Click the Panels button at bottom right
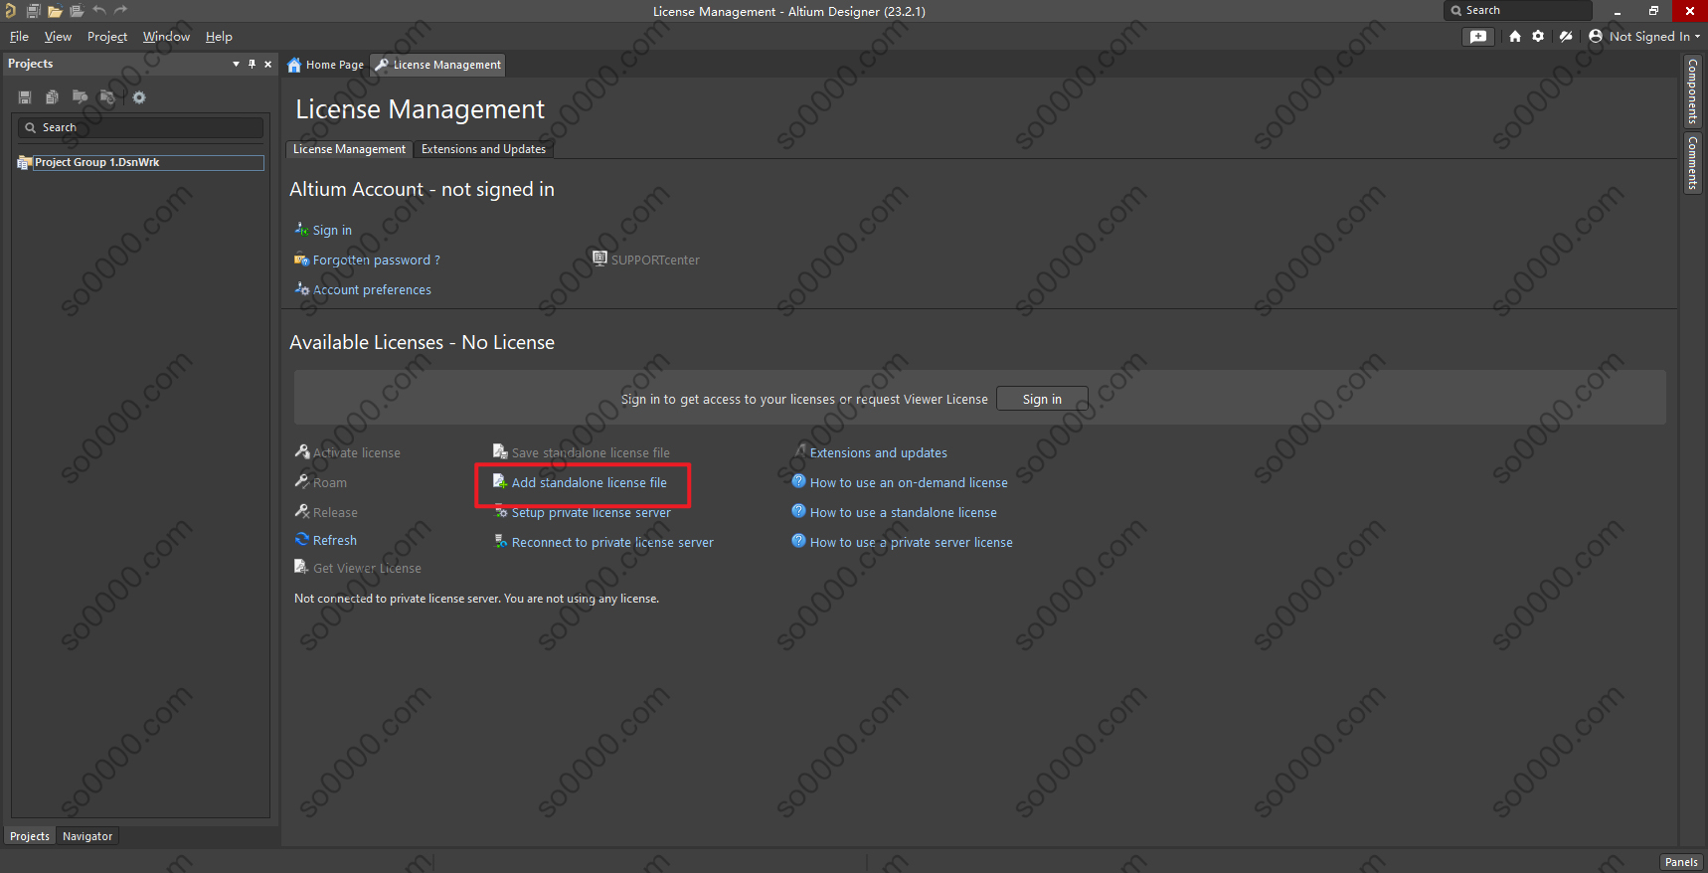This screenshot has width=1708, height=873. tap(1681, 862)
